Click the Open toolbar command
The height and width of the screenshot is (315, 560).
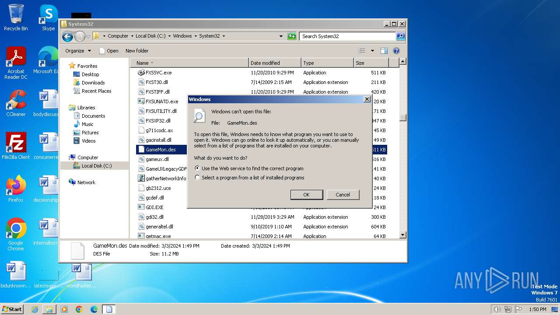pyautogui.click(x=108, y=51)
